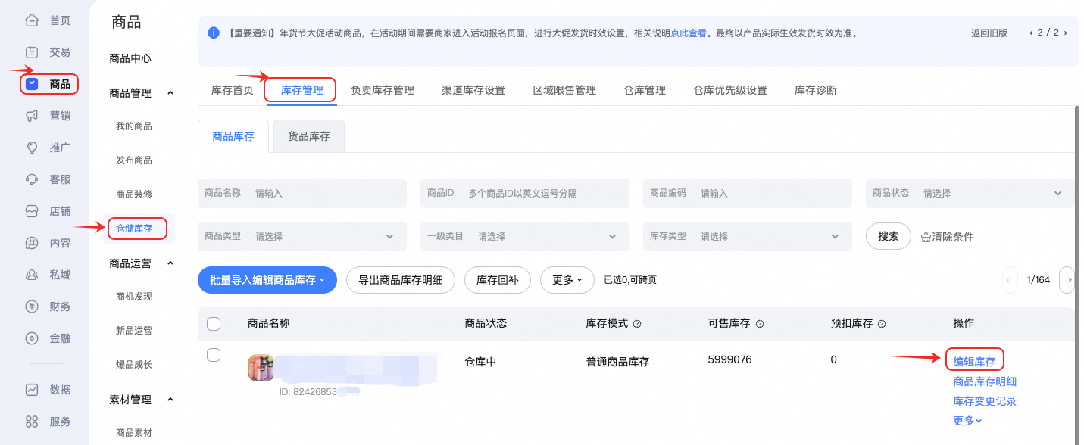Go to previous notice with left arrow
Screen dimensions: 1084x445
[x=1031, y=33]
